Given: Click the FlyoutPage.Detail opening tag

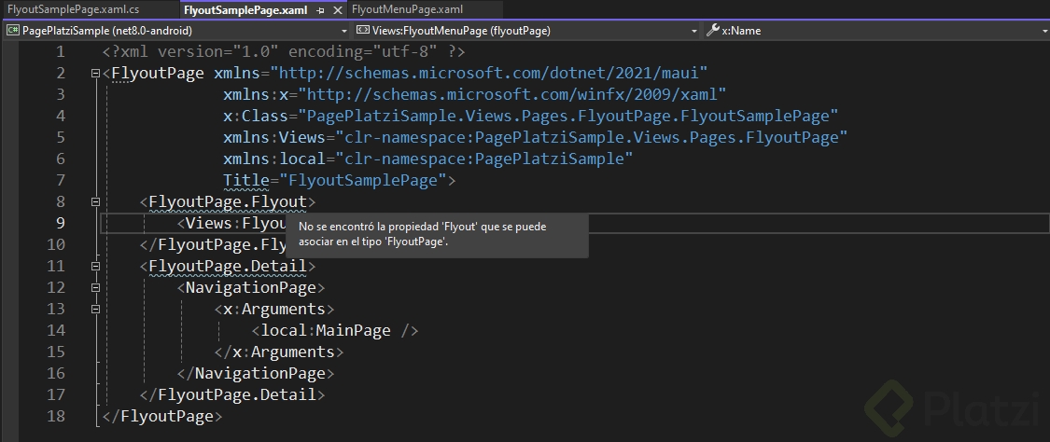Looking at the screenshot, I should [228, 266].
